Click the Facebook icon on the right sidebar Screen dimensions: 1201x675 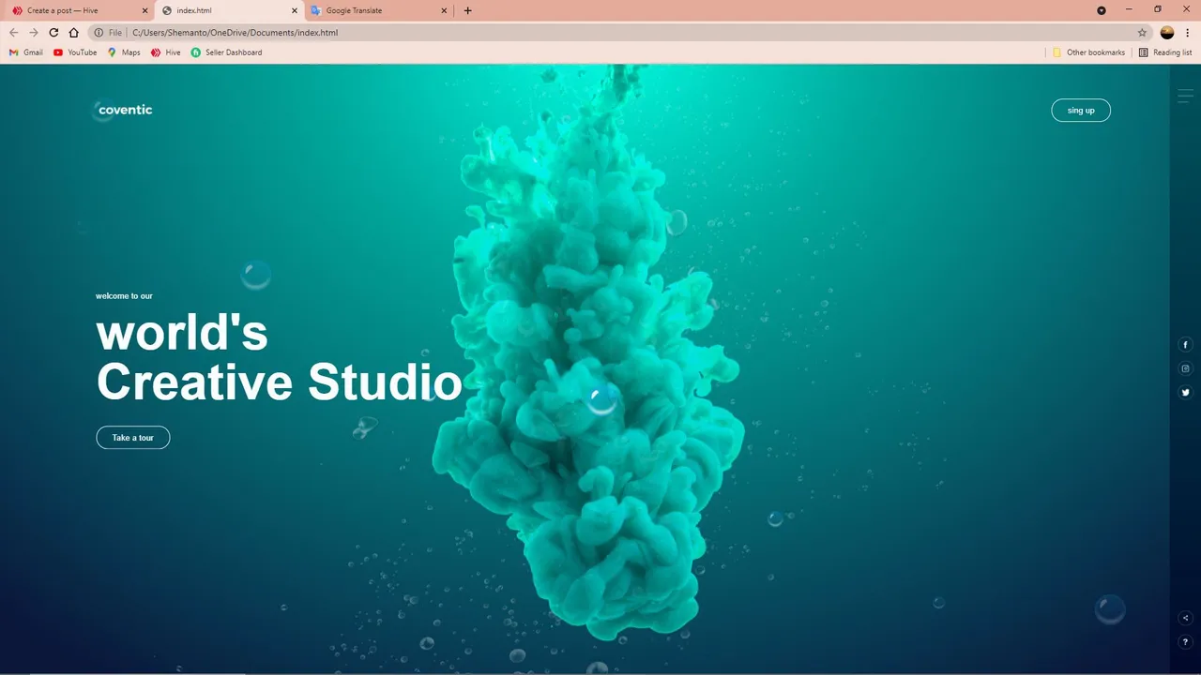(1185, 345)
